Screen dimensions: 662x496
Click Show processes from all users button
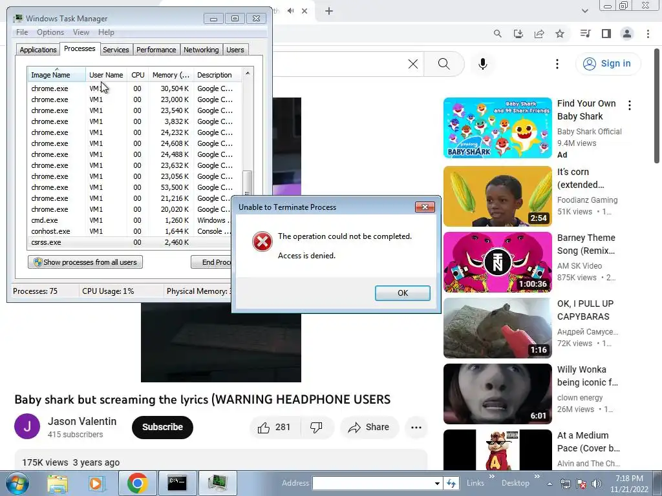tap(85, 262)
